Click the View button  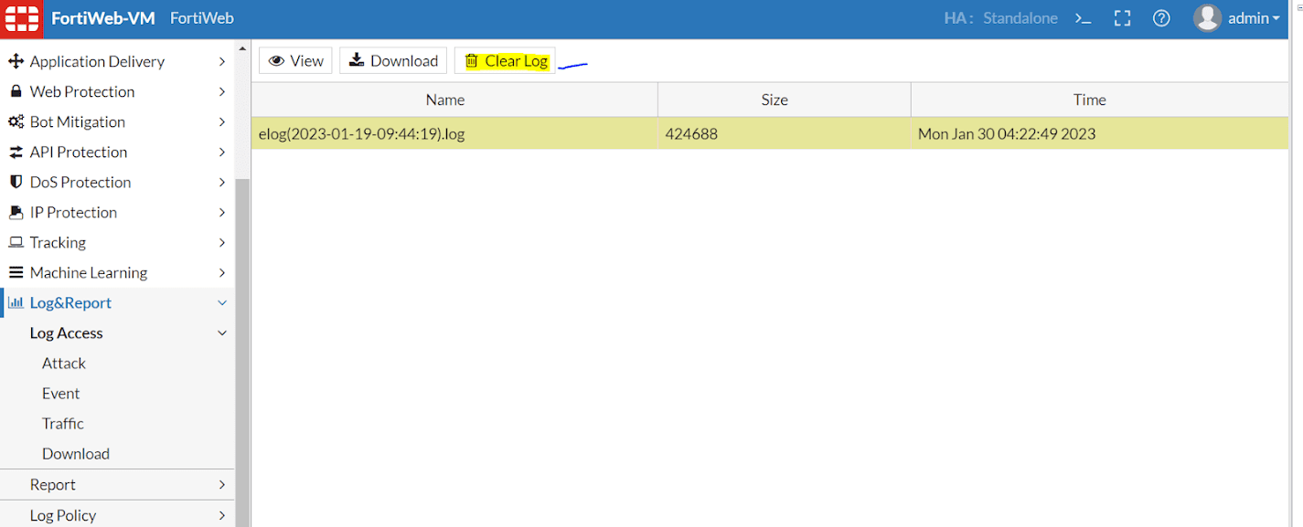click(x=295, y=61)
